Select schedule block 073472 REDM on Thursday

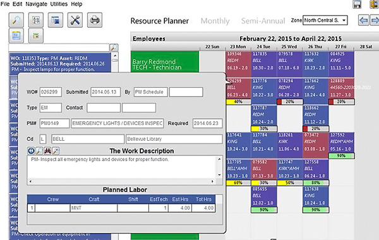point(315,145)
